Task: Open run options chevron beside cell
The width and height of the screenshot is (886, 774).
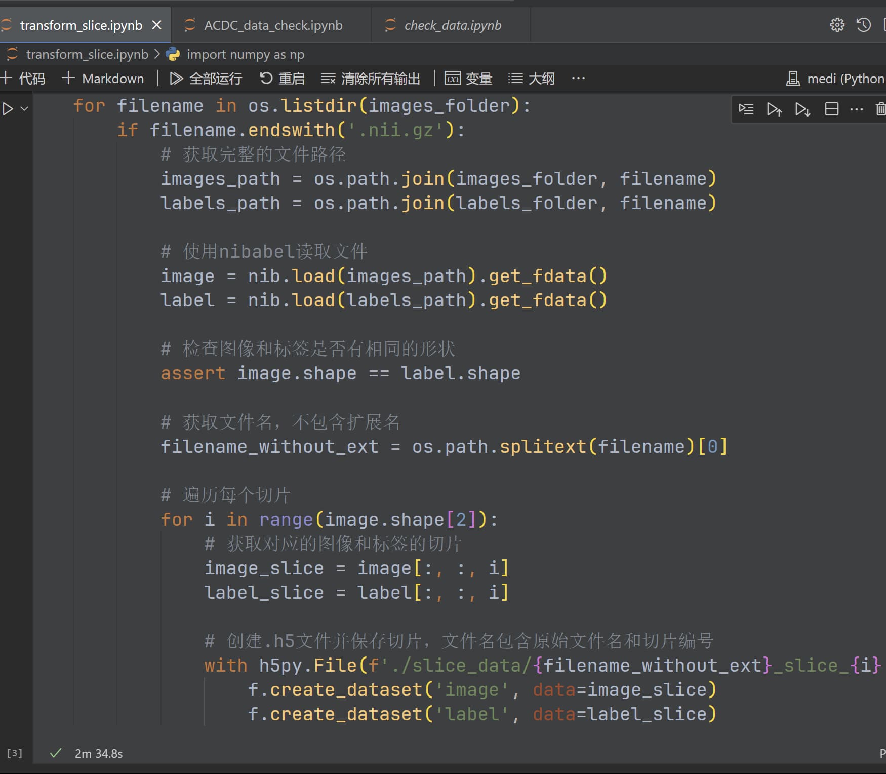Action: click(24, 109)
